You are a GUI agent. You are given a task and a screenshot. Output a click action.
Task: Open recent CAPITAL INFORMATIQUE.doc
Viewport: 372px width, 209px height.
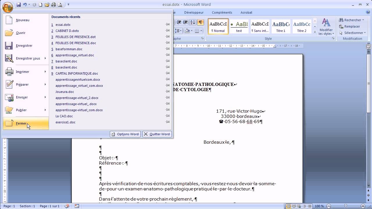point(77,73)
